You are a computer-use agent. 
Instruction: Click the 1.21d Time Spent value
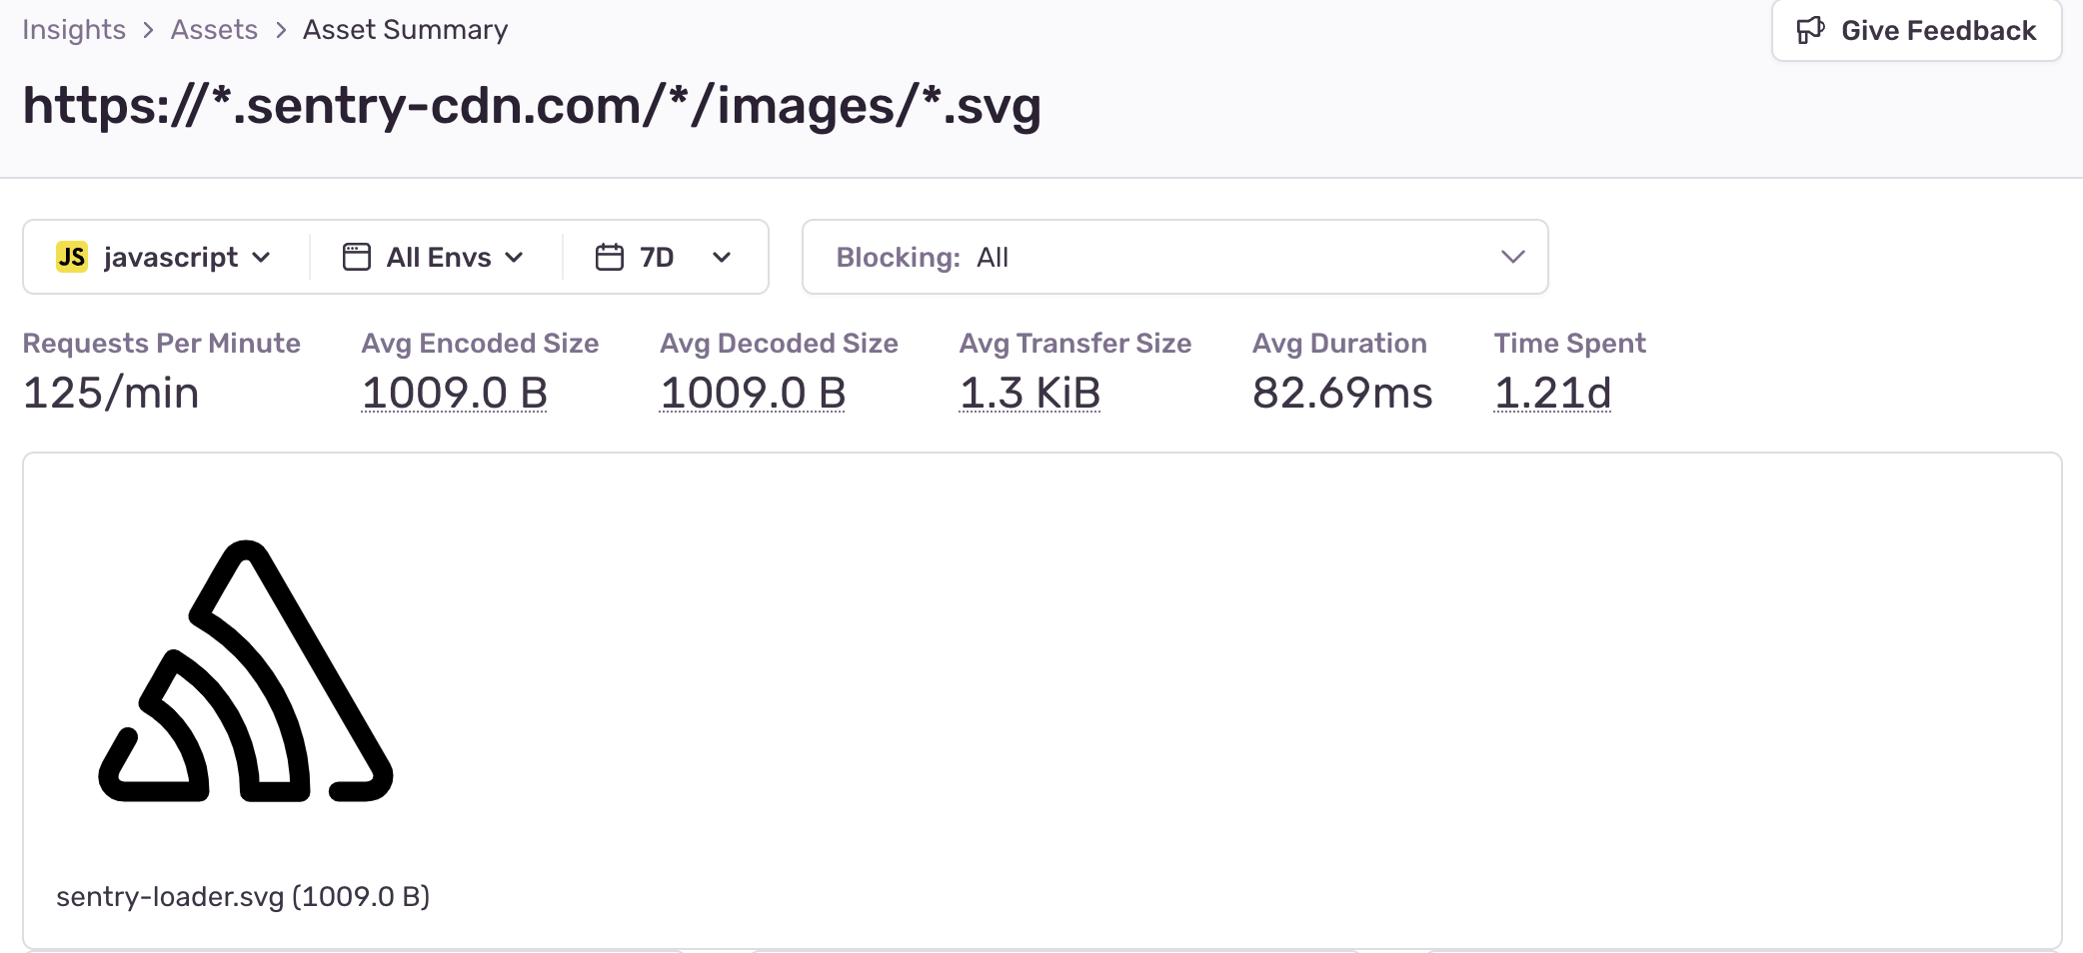click(x=1552, y=393)
